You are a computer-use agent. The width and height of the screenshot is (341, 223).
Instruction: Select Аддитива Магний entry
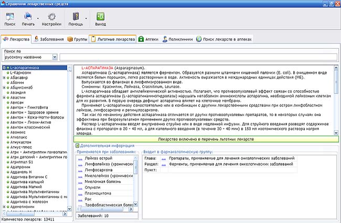tap(26, 187)
